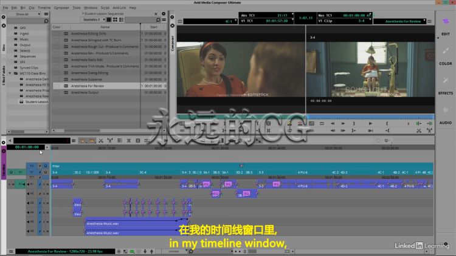Open the bin container hamburger menu
The width and height of the screenshot is (456, 256).
click(46, 14)
